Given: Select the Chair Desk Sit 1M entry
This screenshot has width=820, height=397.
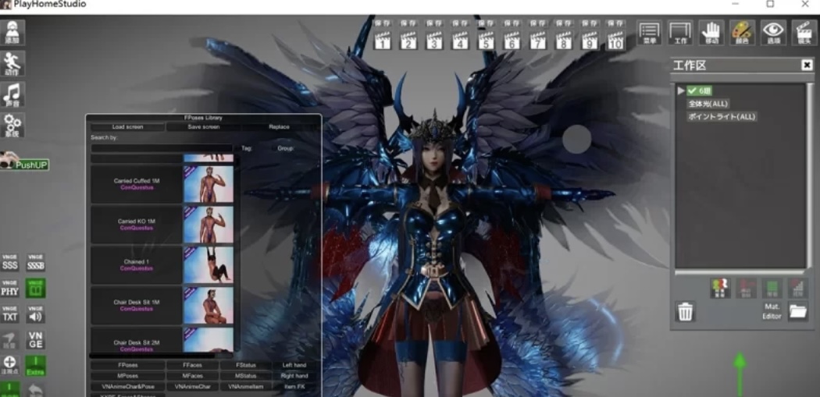Looking at the screenshot, I should [x=137, y=305].
